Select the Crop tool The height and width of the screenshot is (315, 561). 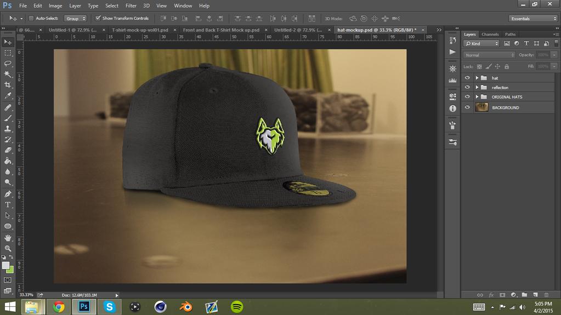8,85
